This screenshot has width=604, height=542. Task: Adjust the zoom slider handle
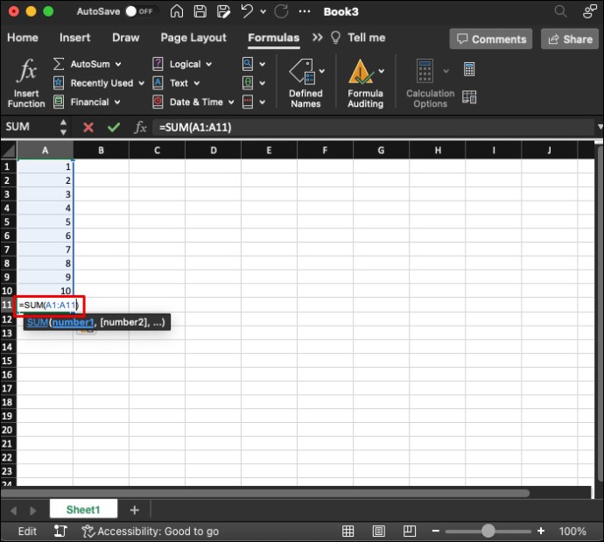point(488,531)
